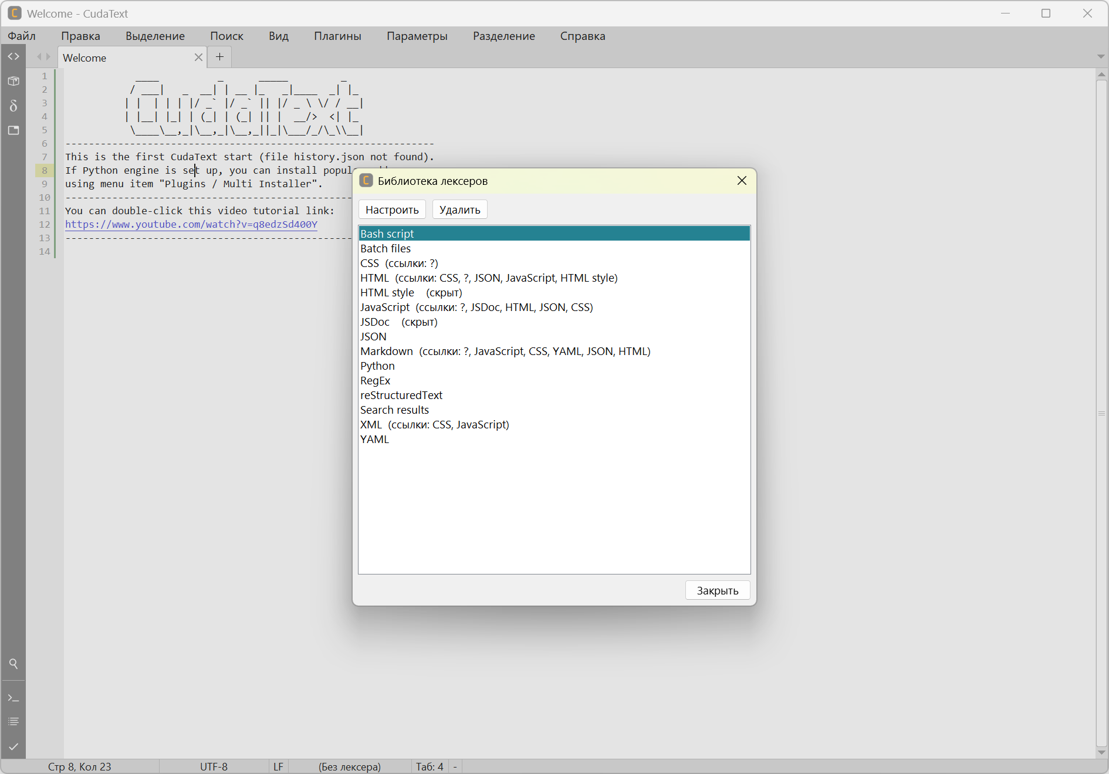
Task: Click line number 12 in gutter
Action: click(x=45, y=224)
